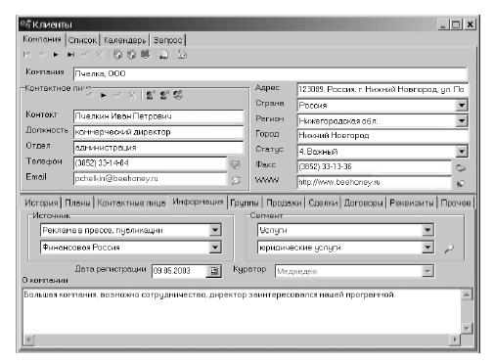Click the refresh contact person icon

tap(178, 95)
